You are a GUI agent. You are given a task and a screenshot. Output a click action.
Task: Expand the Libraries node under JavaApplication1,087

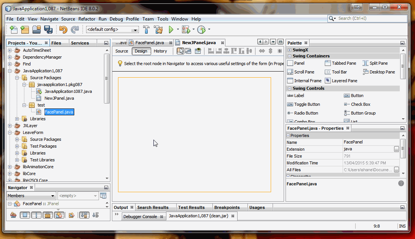click(16, 119)
